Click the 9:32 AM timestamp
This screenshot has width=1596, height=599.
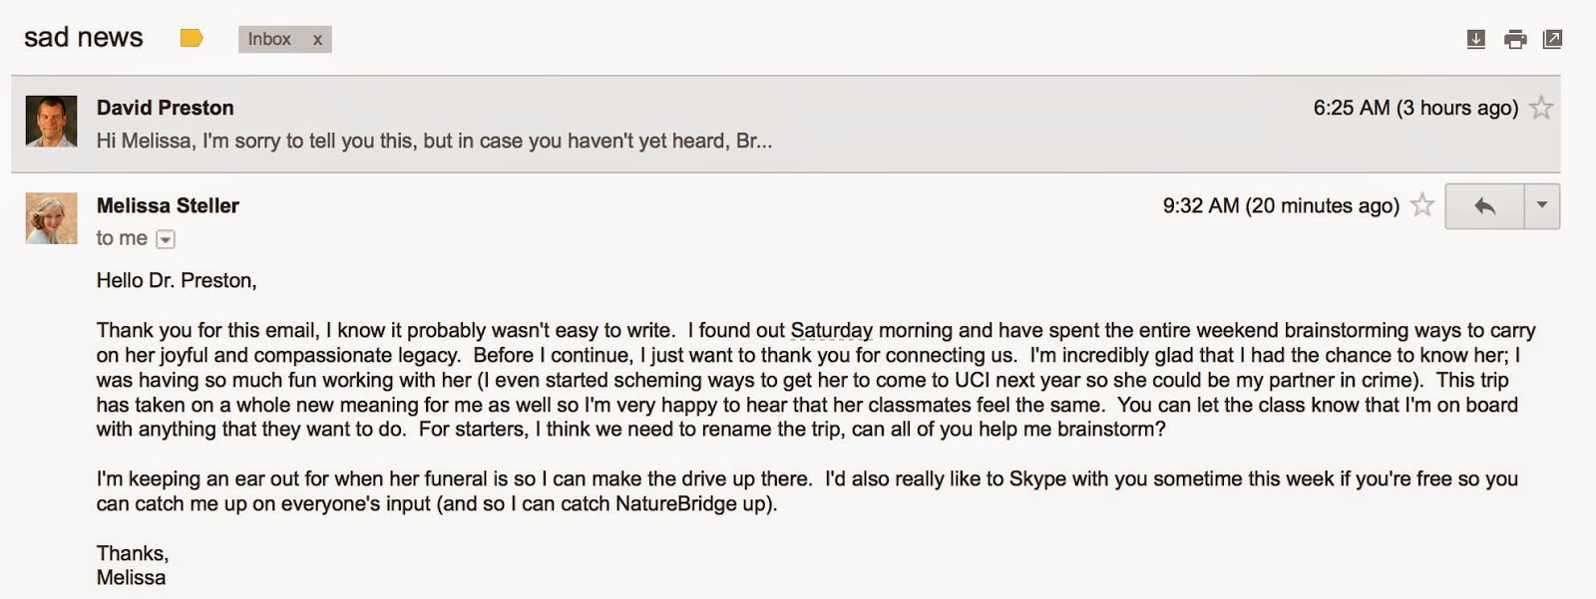pos(1281,205)
